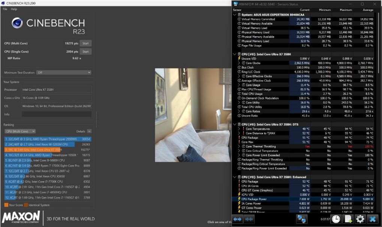Click lightning icon beside IA Cores Power
Screen dimensions: 382x227
coord(239,203)
